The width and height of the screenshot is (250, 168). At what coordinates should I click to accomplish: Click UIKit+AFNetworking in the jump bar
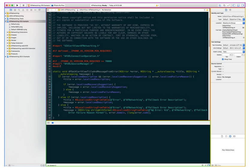coord(67,10)
